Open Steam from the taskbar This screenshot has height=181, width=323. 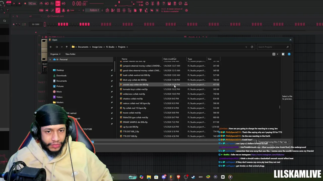pos(193,177)
